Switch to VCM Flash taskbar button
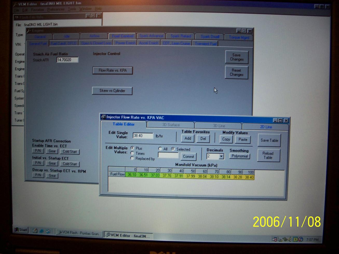The height and width of the screenshot is (254, 339). pyautogui.click(x=79, y=233)
